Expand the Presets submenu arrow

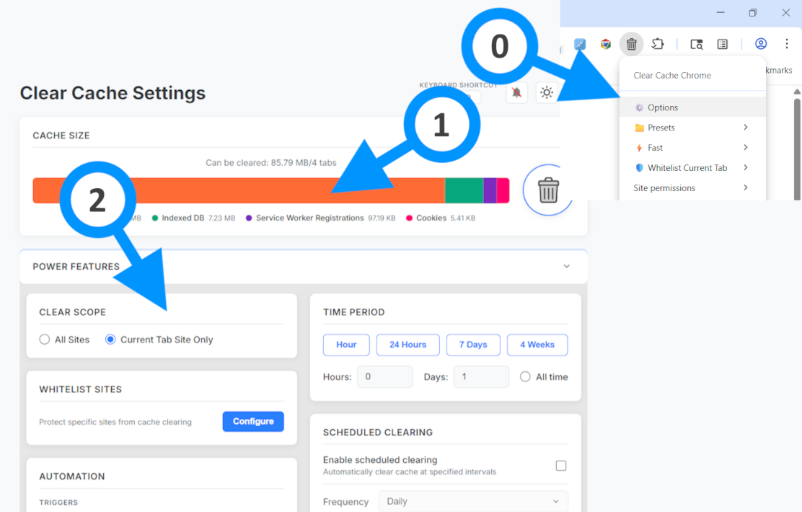pyautogui.click(x=746, y=128)
